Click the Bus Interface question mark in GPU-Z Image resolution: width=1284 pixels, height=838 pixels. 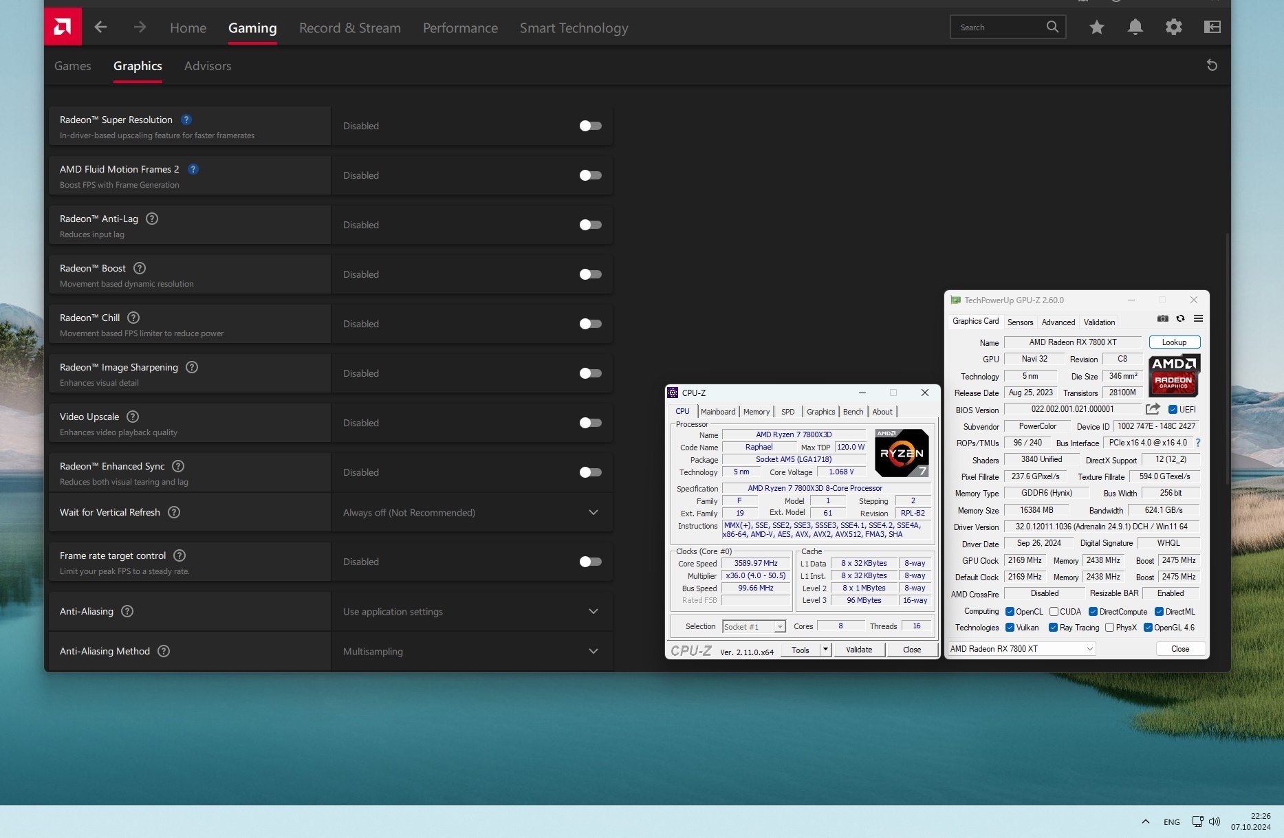pyautogui.click(x=1198, y=443)
